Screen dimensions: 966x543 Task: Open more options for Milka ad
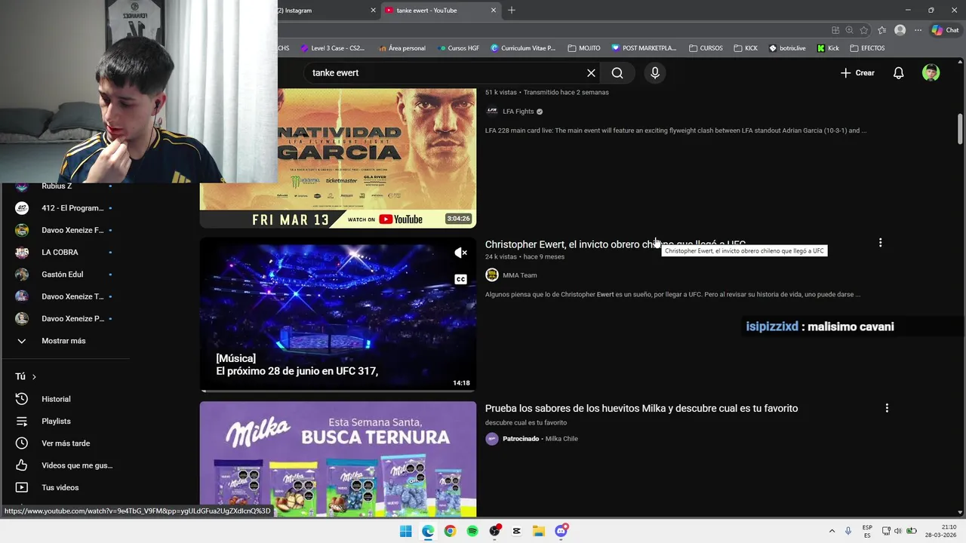pyautogui.click(x=887, y=408)
